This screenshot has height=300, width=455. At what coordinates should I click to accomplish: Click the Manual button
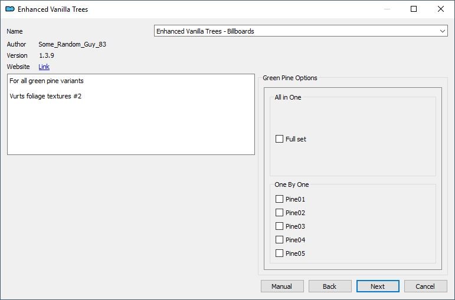pos(282,286)
